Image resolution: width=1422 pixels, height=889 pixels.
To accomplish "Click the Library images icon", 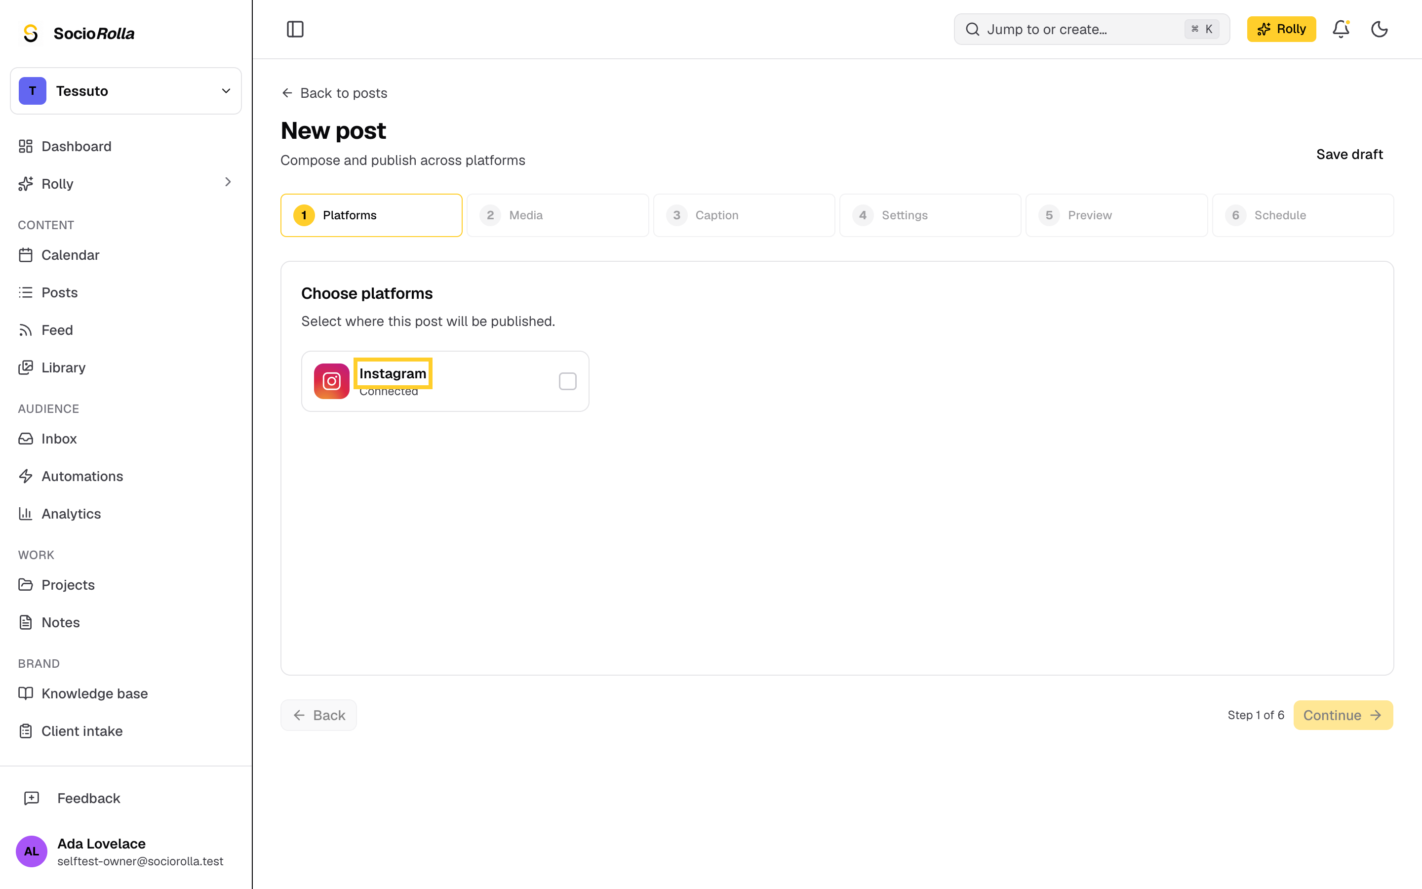I will (x=26, y=367).
